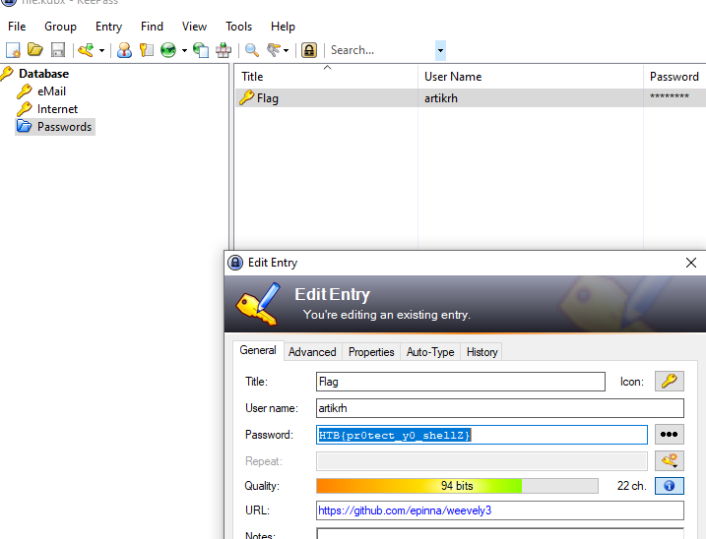
Task: Open URL using the globe icon
Action: pyautogui.click(x=168, y=50)
